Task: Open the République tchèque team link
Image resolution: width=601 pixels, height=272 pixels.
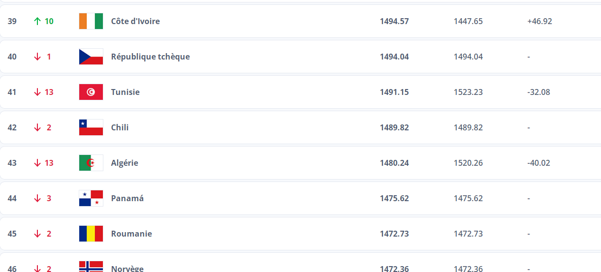Action: pos(151,57)
